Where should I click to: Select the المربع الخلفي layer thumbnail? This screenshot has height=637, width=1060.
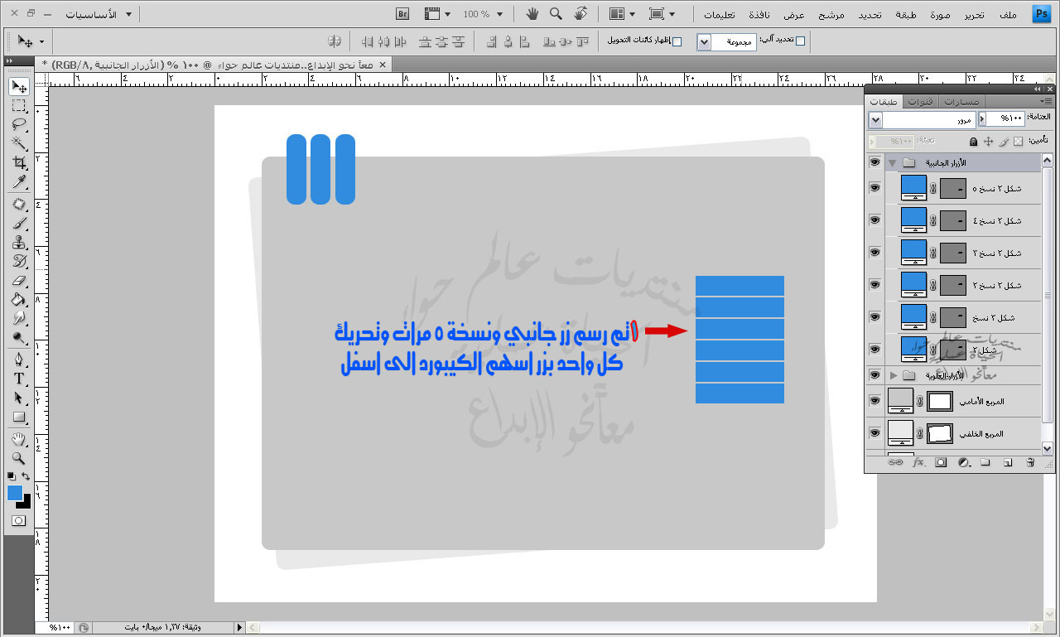point(900,433)
